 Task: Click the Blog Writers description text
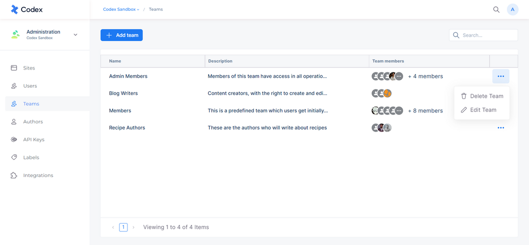click(267, 93)
